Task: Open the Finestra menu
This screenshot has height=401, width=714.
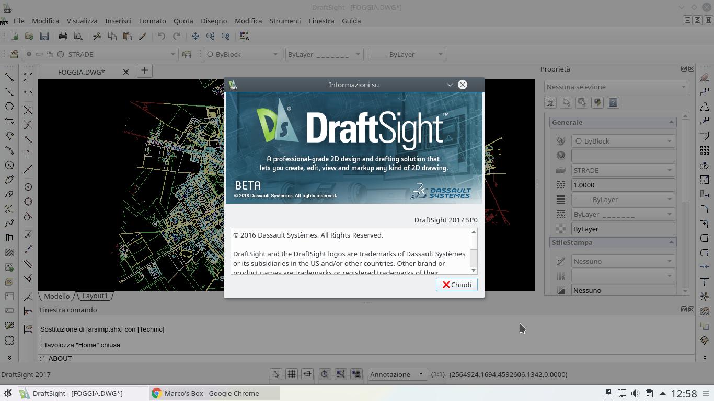Action: (321, 21)
